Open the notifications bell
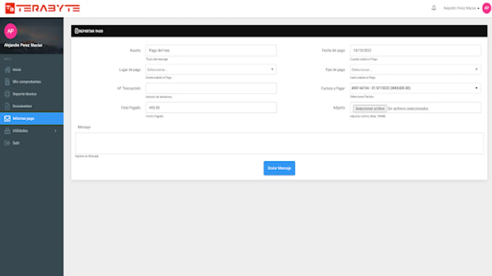Screen dimensions: 492x276 pyautogui.click(x=434, y=8)
